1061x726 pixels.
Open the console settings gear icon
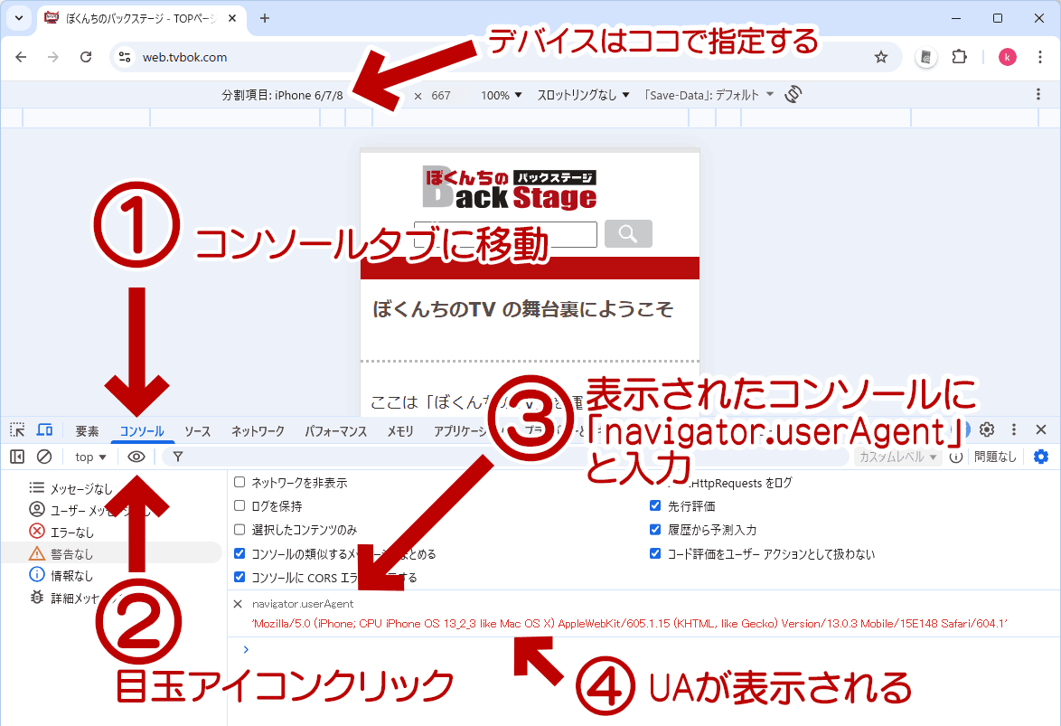1040,457
